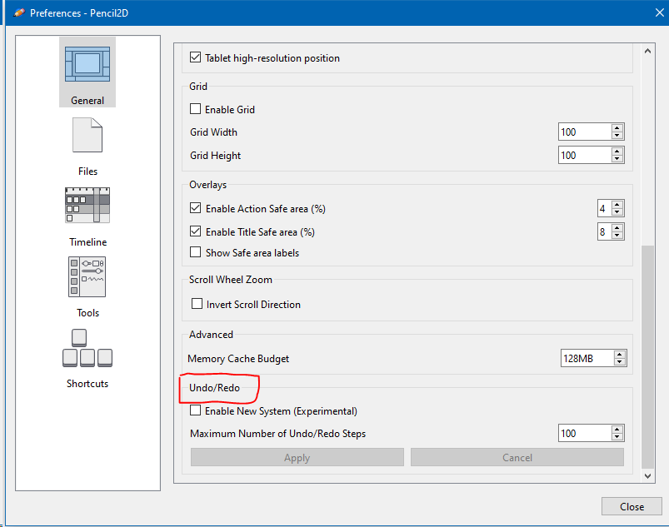Click the Files label in sidebar
The height and width of the screenshot is (527, 669).
(87, 171)
